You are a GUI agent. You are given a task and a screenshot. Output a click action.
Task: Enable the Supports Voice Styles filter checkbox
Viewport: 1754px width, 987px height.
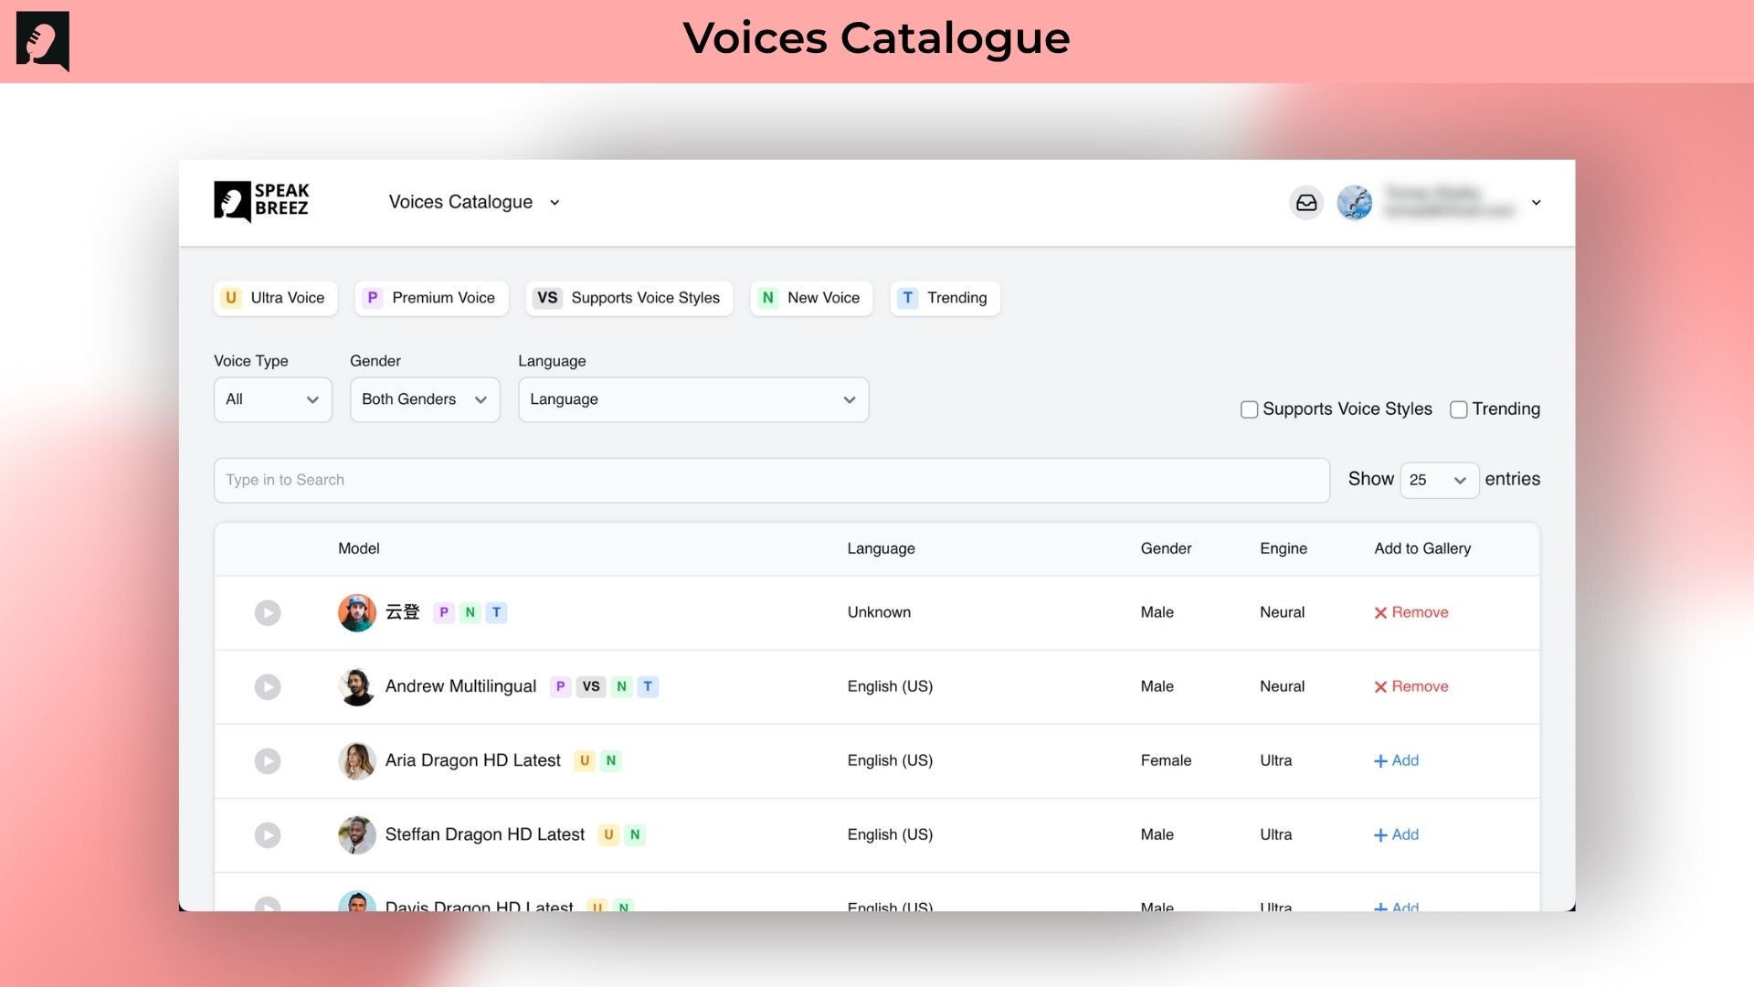click(x=1249, y=409)
